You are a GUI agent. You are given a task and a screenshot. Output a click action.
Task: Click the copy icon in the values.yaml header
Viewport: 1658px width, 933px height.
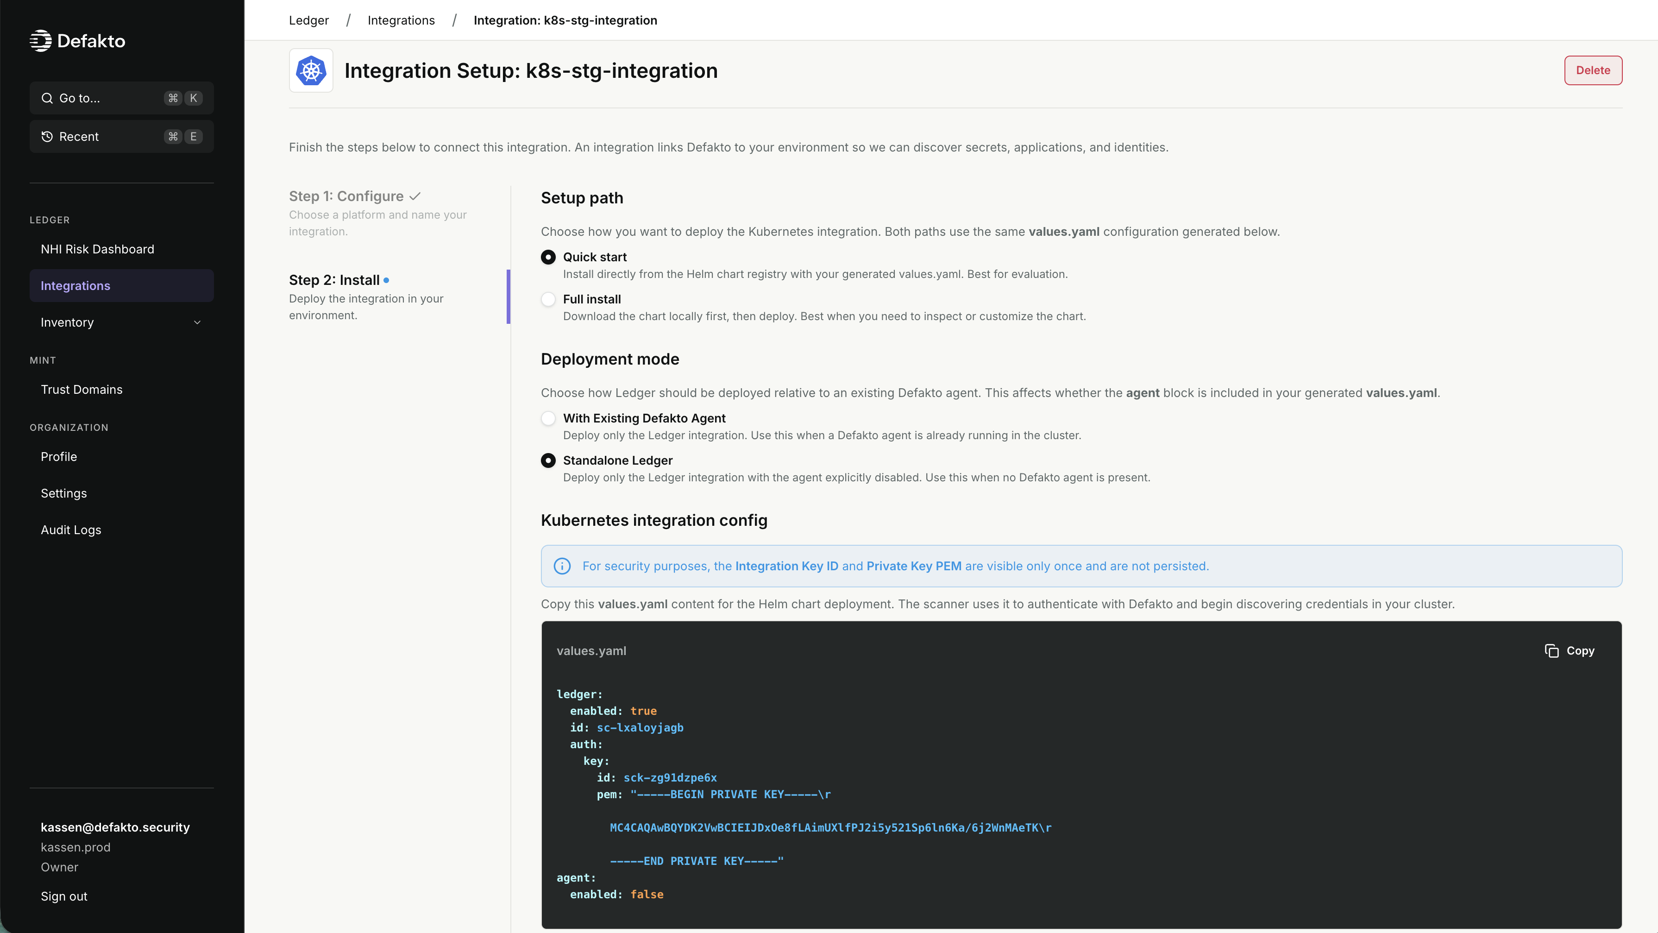(1552, 651)
